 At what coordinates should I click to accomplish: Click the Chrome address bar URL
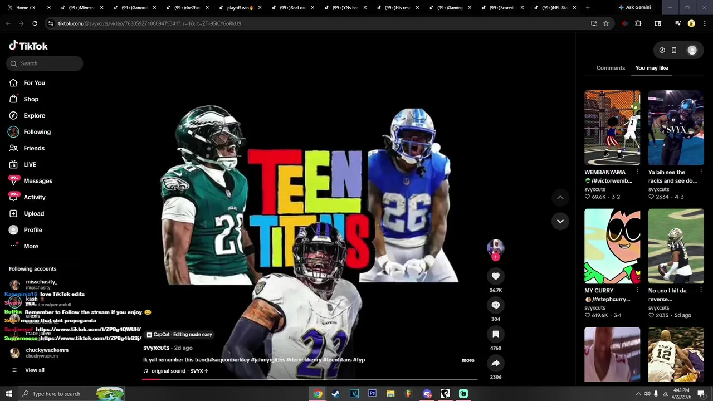150,23
